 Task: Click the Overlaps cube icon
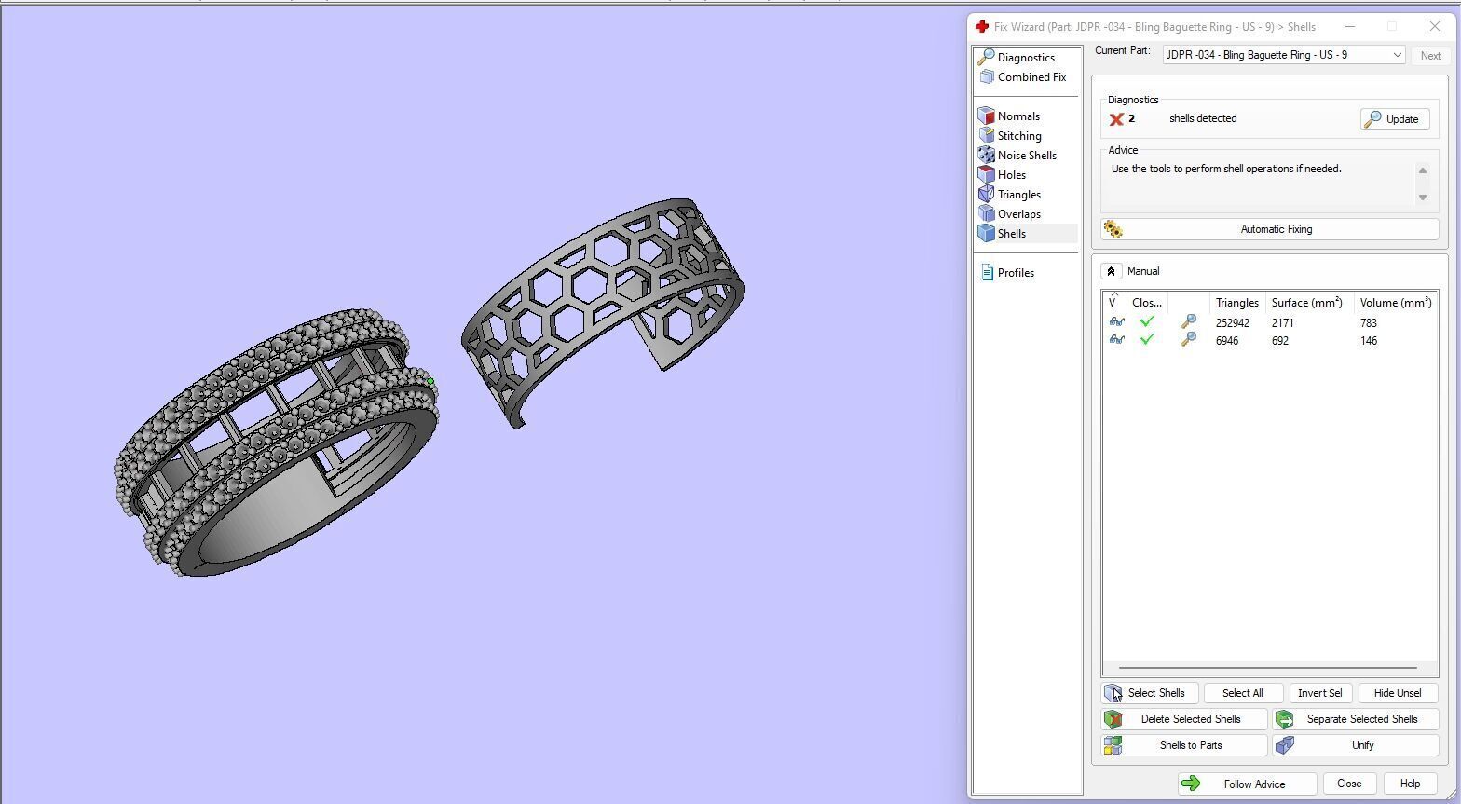click(x=987, y=214)
